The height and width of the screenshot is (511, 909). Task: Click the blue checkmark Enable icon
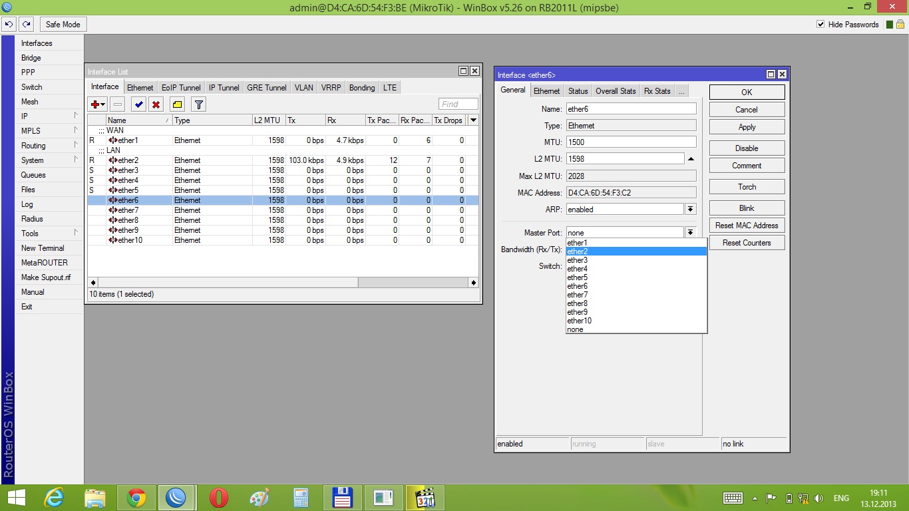(x=138, y=104)
